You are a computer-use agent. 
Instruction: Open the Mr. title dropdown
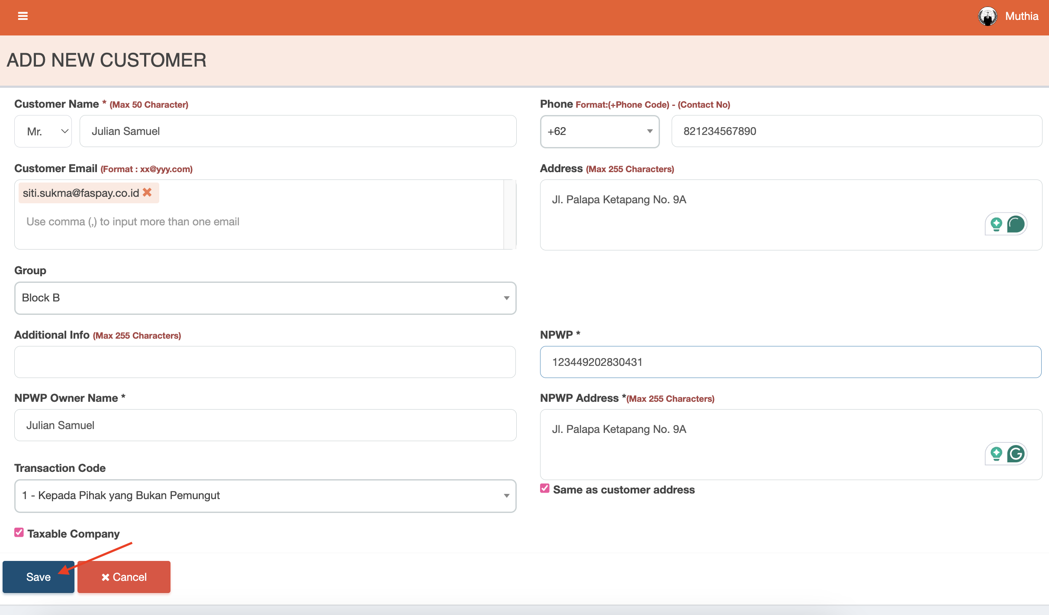coord(43,131)
